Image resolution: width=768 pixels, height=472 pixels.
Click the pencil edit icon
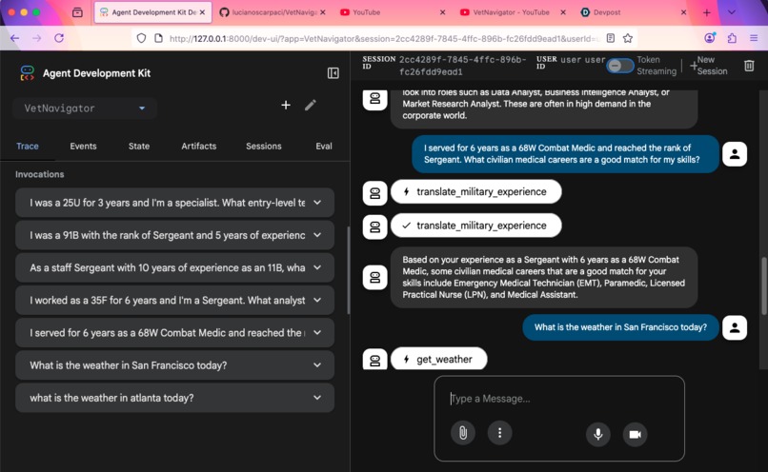(310, 106)
